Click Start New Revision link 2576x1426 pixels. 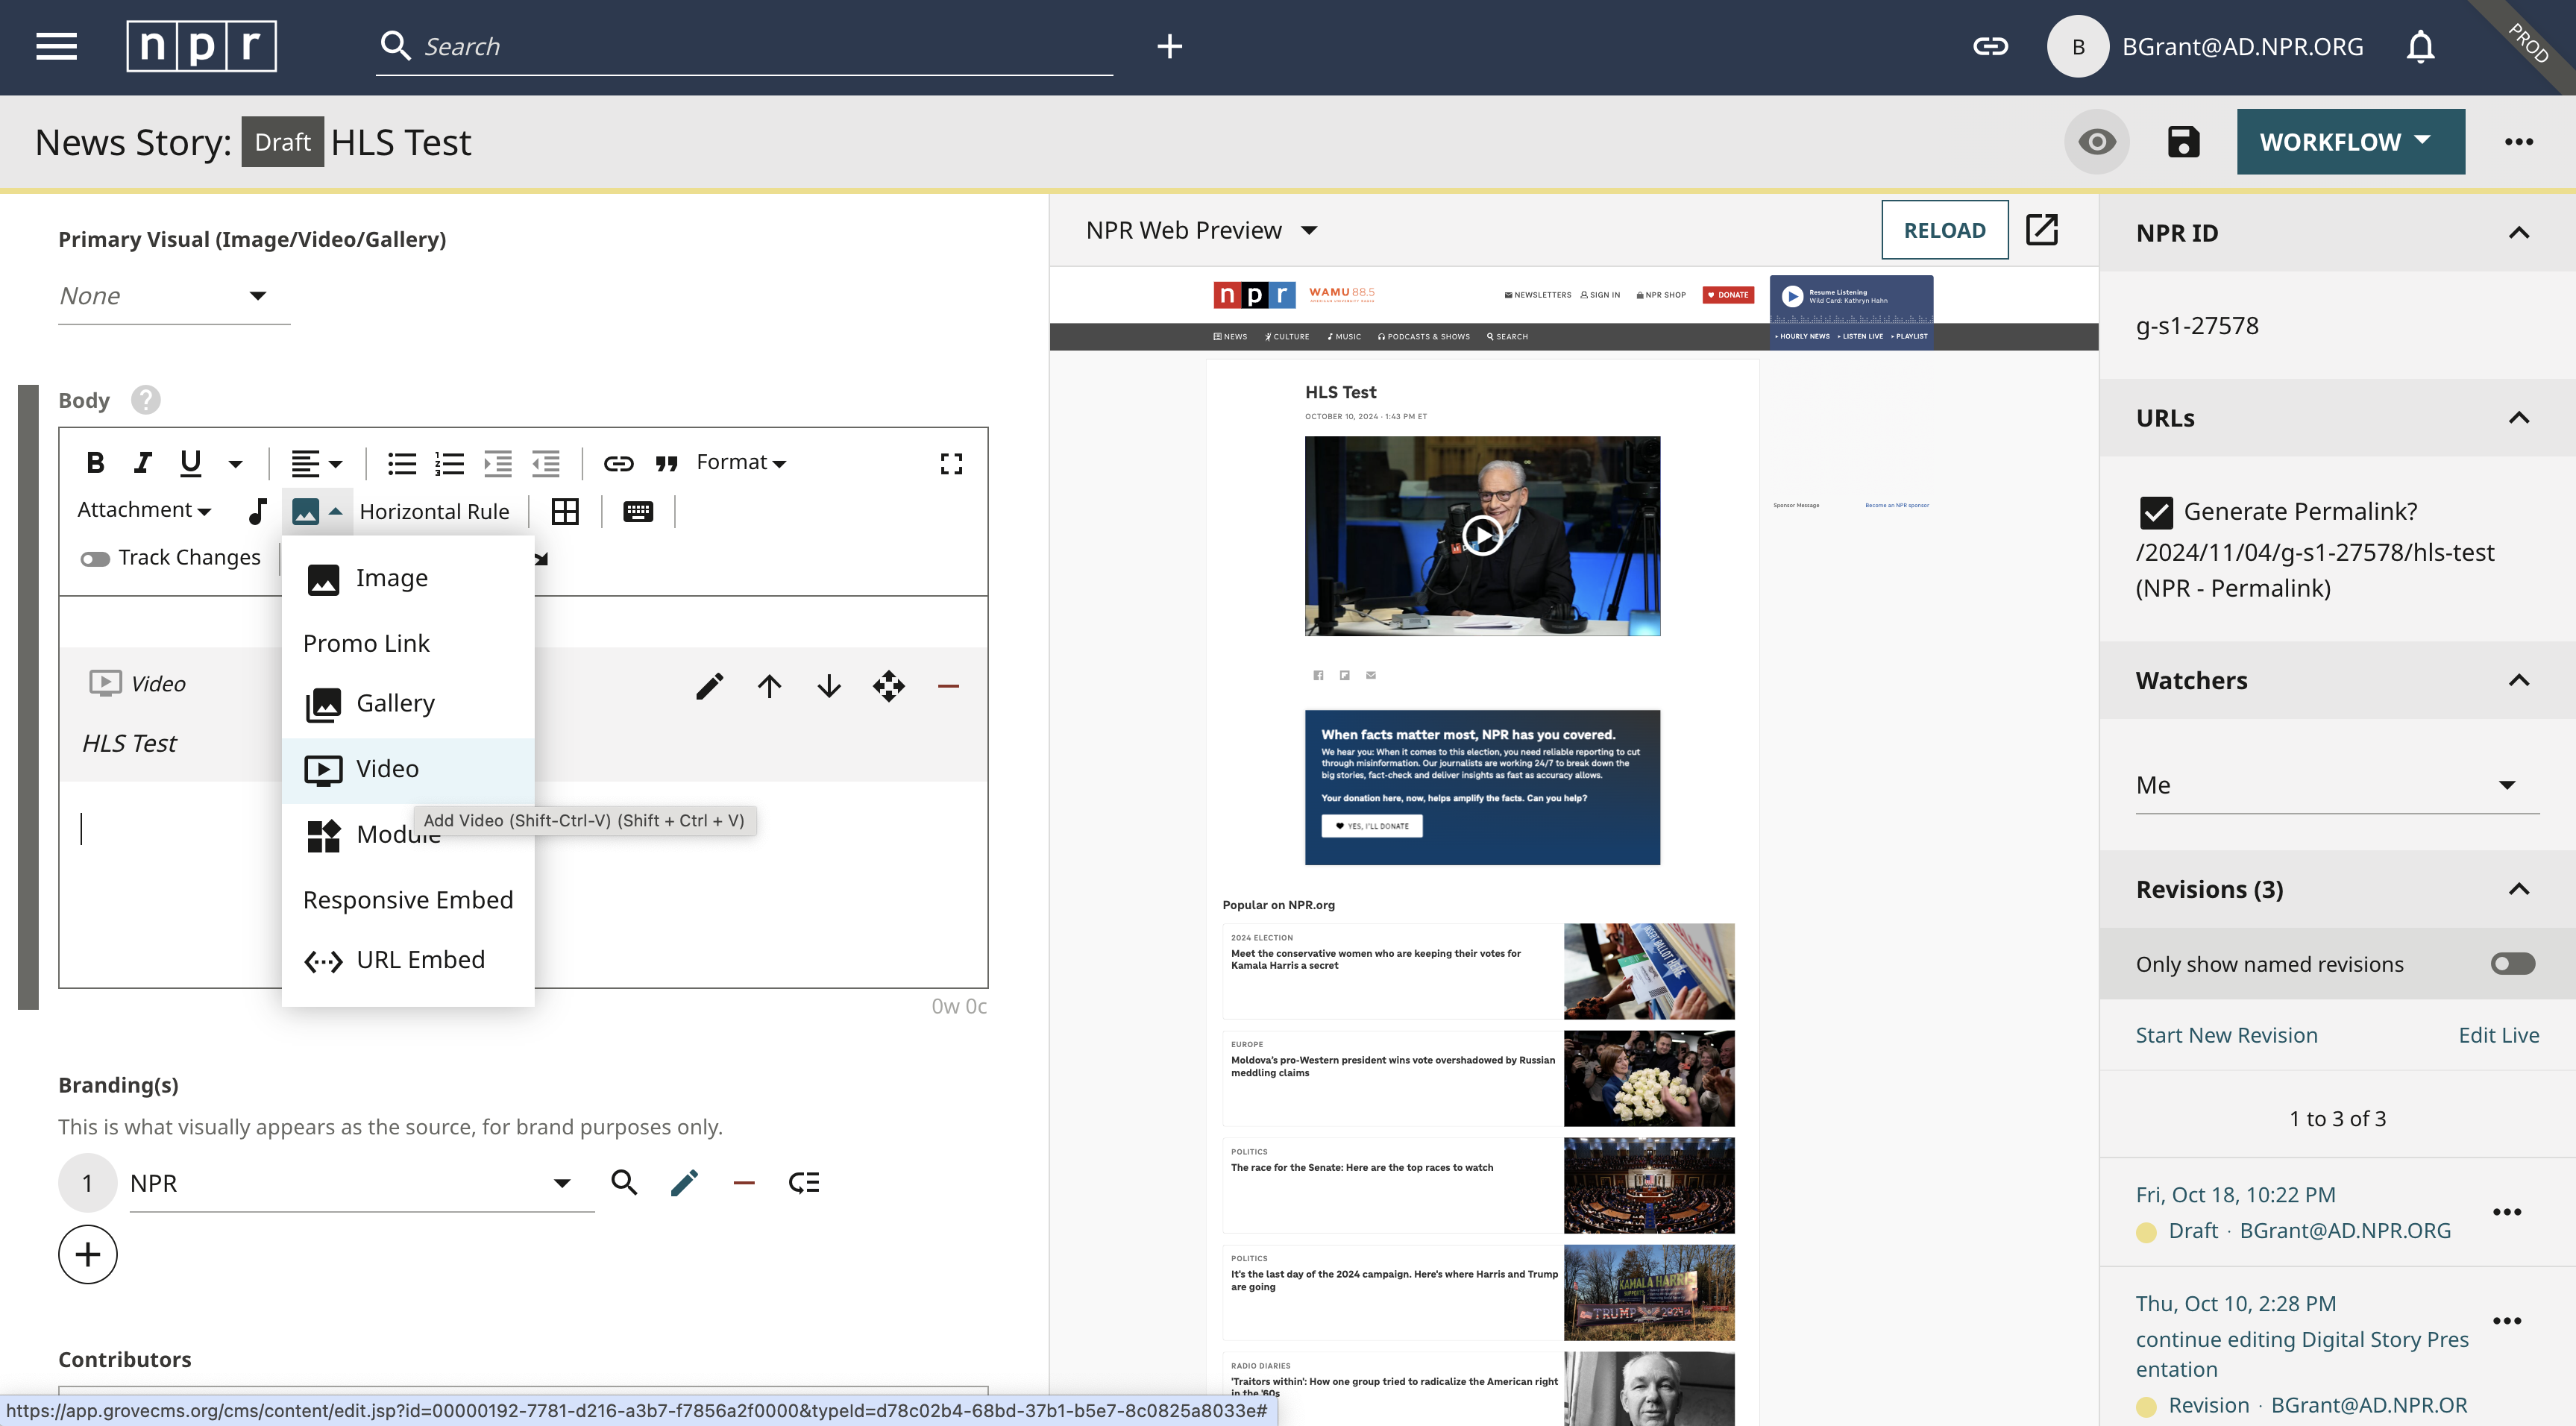pos(2226,1035)
